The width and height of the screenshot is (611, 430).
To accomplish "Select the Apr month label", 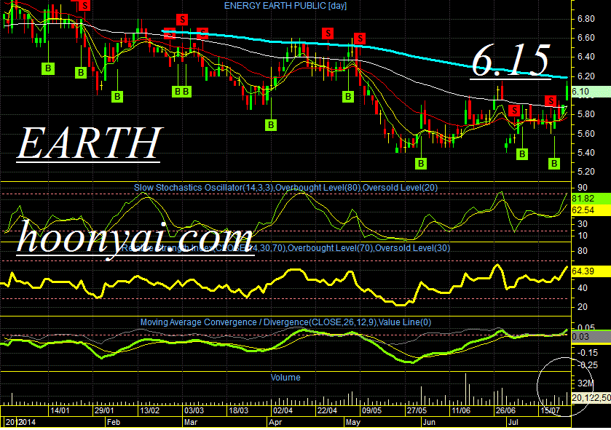I will [x=275, y=422].
